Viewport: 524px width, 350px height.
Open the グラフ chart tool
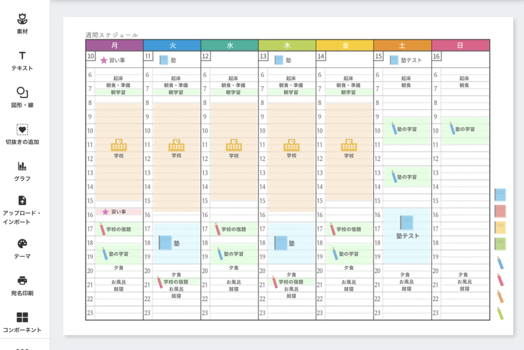tap(22, 171)
